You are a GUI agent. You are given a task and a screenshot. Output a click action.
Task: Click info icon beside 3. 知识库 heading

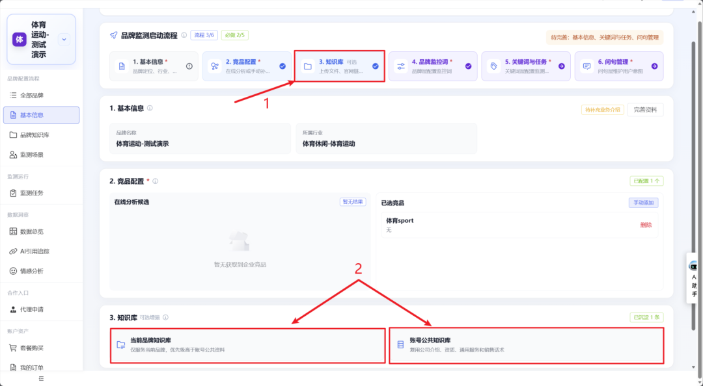tap(165, 317)
